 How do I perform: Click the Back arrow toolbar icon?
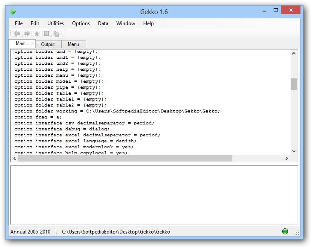click(x=17, y=34)
